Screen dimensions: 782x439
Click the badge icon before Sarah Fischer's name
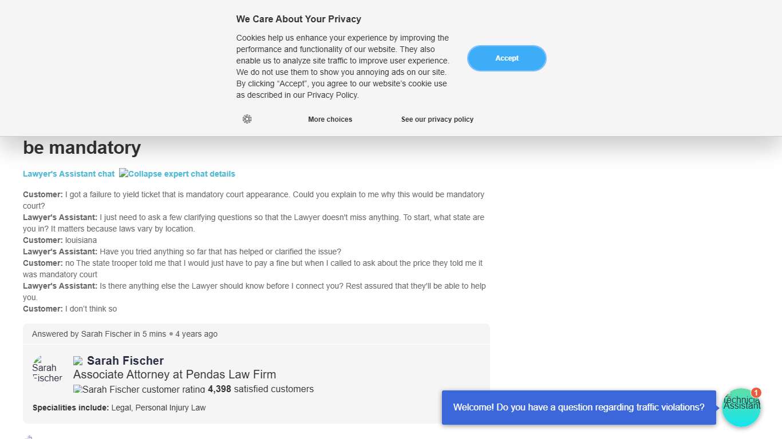78,361
